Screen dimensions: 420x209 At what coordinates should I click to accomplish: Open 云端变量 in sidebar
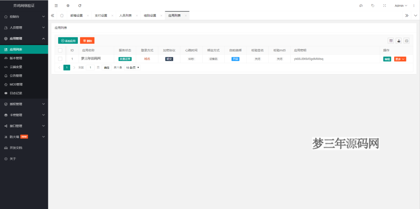pos(24,67)
